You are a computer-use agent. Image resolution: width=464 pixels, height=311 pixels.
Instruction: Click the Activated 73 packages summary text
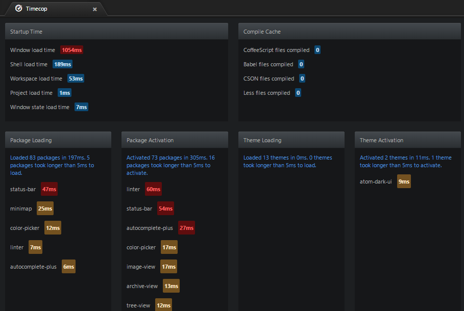point(170,165)
